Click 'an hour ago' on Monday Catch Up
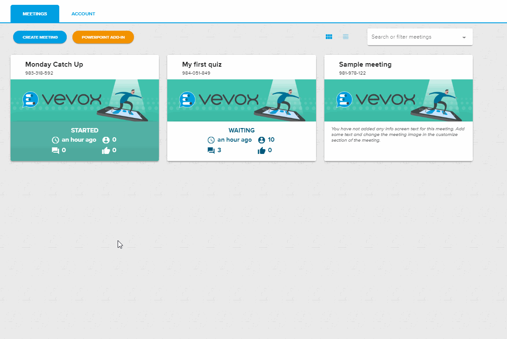 point(79,139)
